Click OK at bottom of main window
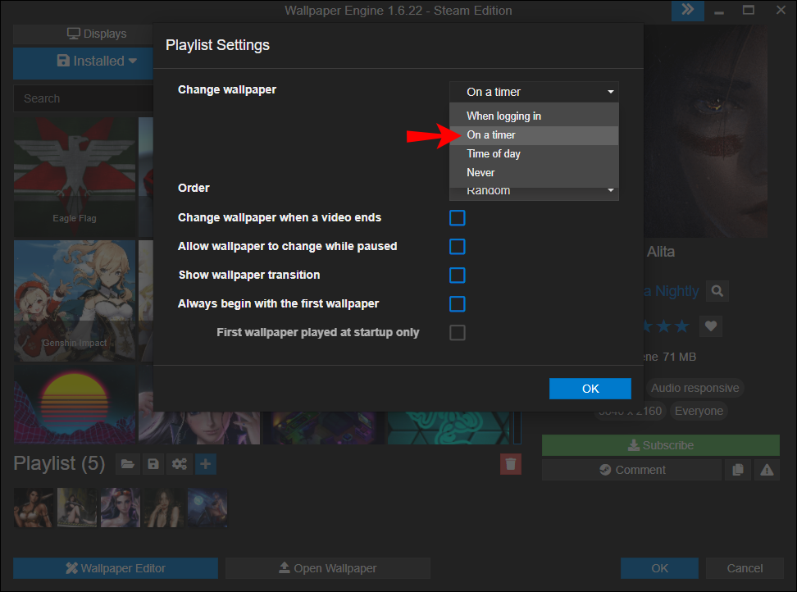The width and height of the screenshot is (797, 592). (x=659, y=568)
